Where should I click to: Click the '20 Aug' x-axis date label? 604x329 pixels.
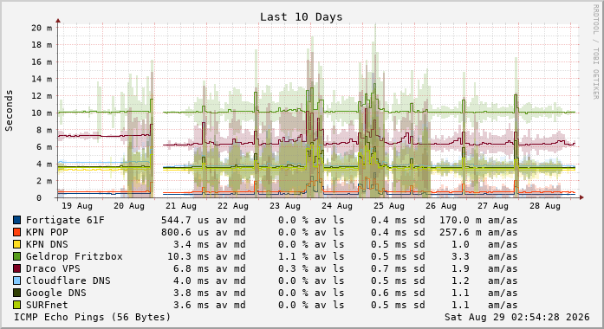[x=129, y=206]
